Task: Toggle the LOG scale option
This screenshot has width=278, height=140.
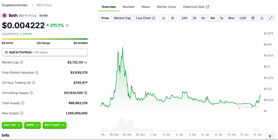Action: pos(243,18)
